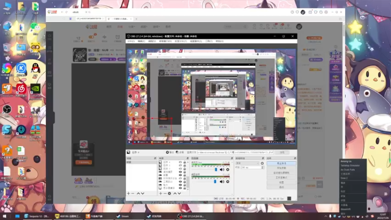The image size is (391, 220).
Task: Toggle visibility of fourth source row
Action: pos(180,172)
